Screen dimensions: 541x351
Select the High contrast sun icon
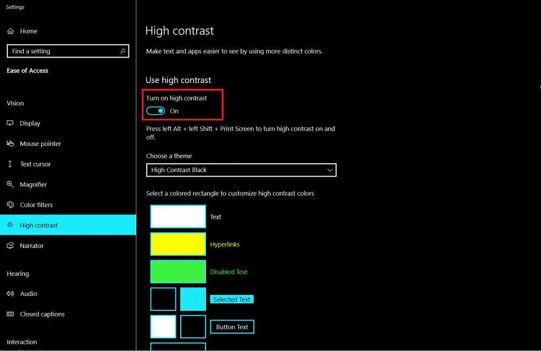tap(11, 225)
